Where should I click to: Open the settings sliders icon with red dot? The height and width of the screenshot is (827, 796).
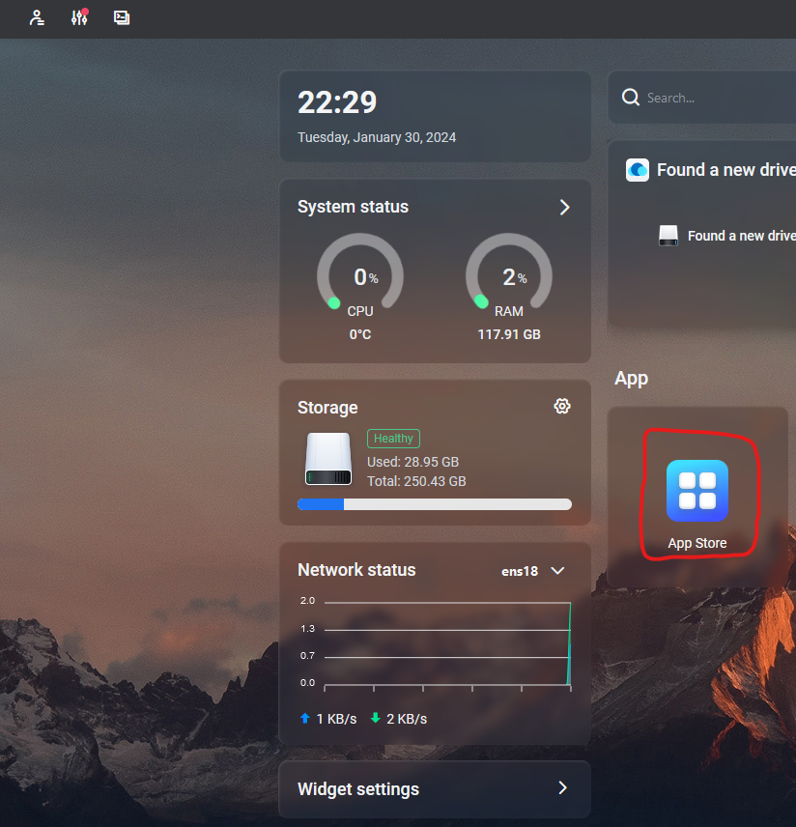79,17
